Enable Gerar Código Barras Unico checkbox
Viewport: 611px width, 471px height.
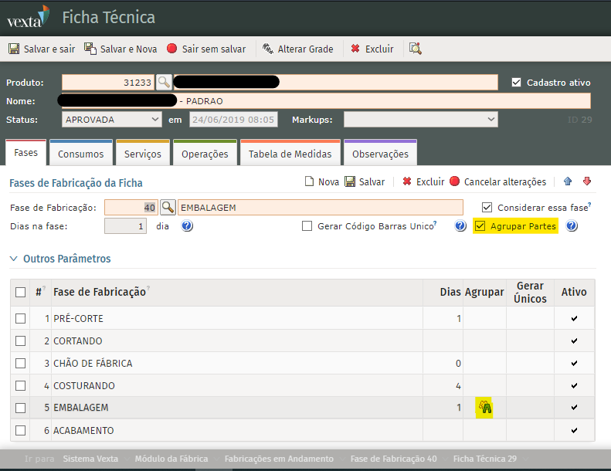(307, 226)
